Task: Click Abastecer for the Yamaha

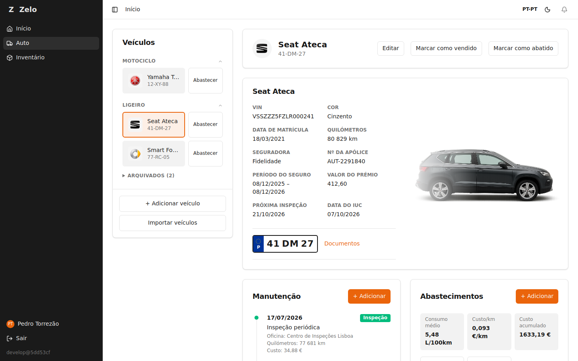Action: click(206, 81)
